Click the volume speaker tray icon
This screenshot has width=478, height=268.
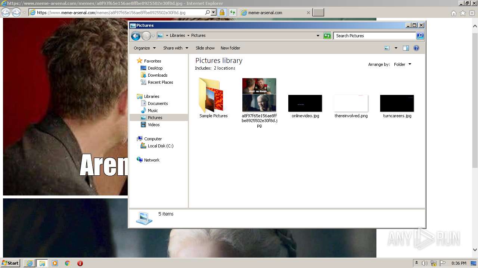click(x=425, y=263)
